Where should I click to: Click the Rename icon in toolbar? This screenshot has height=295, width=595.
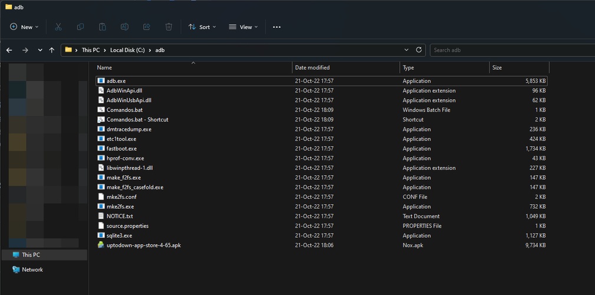click(124, 27)
